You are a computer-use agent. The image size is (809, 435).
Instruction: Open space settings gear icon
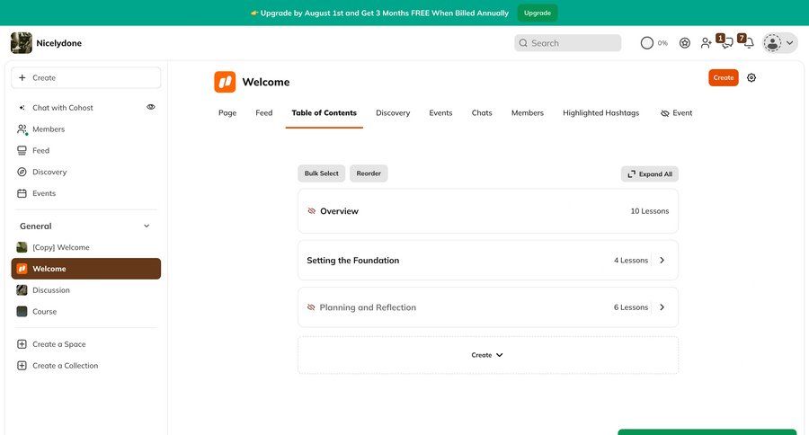pos(751,78)
